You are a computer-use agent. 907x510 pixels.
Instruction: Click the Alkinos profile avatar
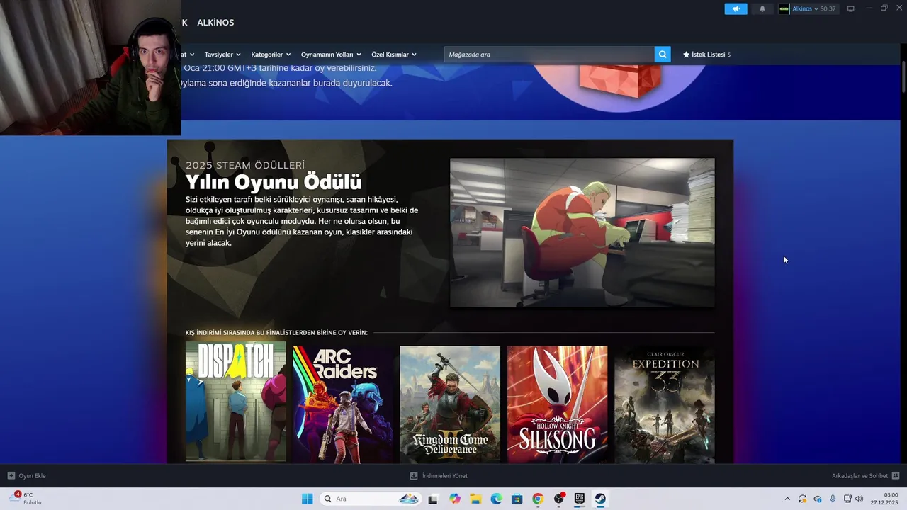(784, 8)
